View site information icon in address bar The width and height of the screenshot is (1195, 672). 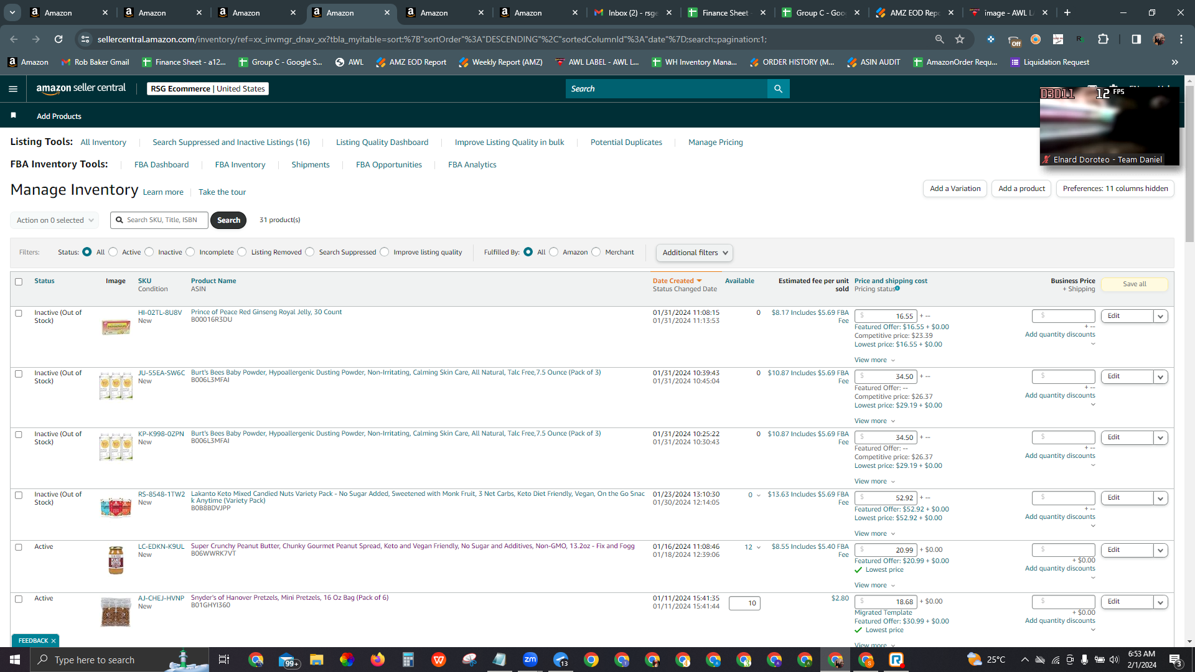click(x=85, y=39)
